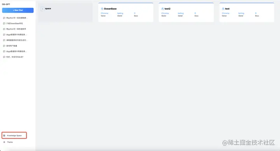The width and height of the screenshot is (280, 151).
Task: Click the icon beside test2 title
Action: click(163, 9)
